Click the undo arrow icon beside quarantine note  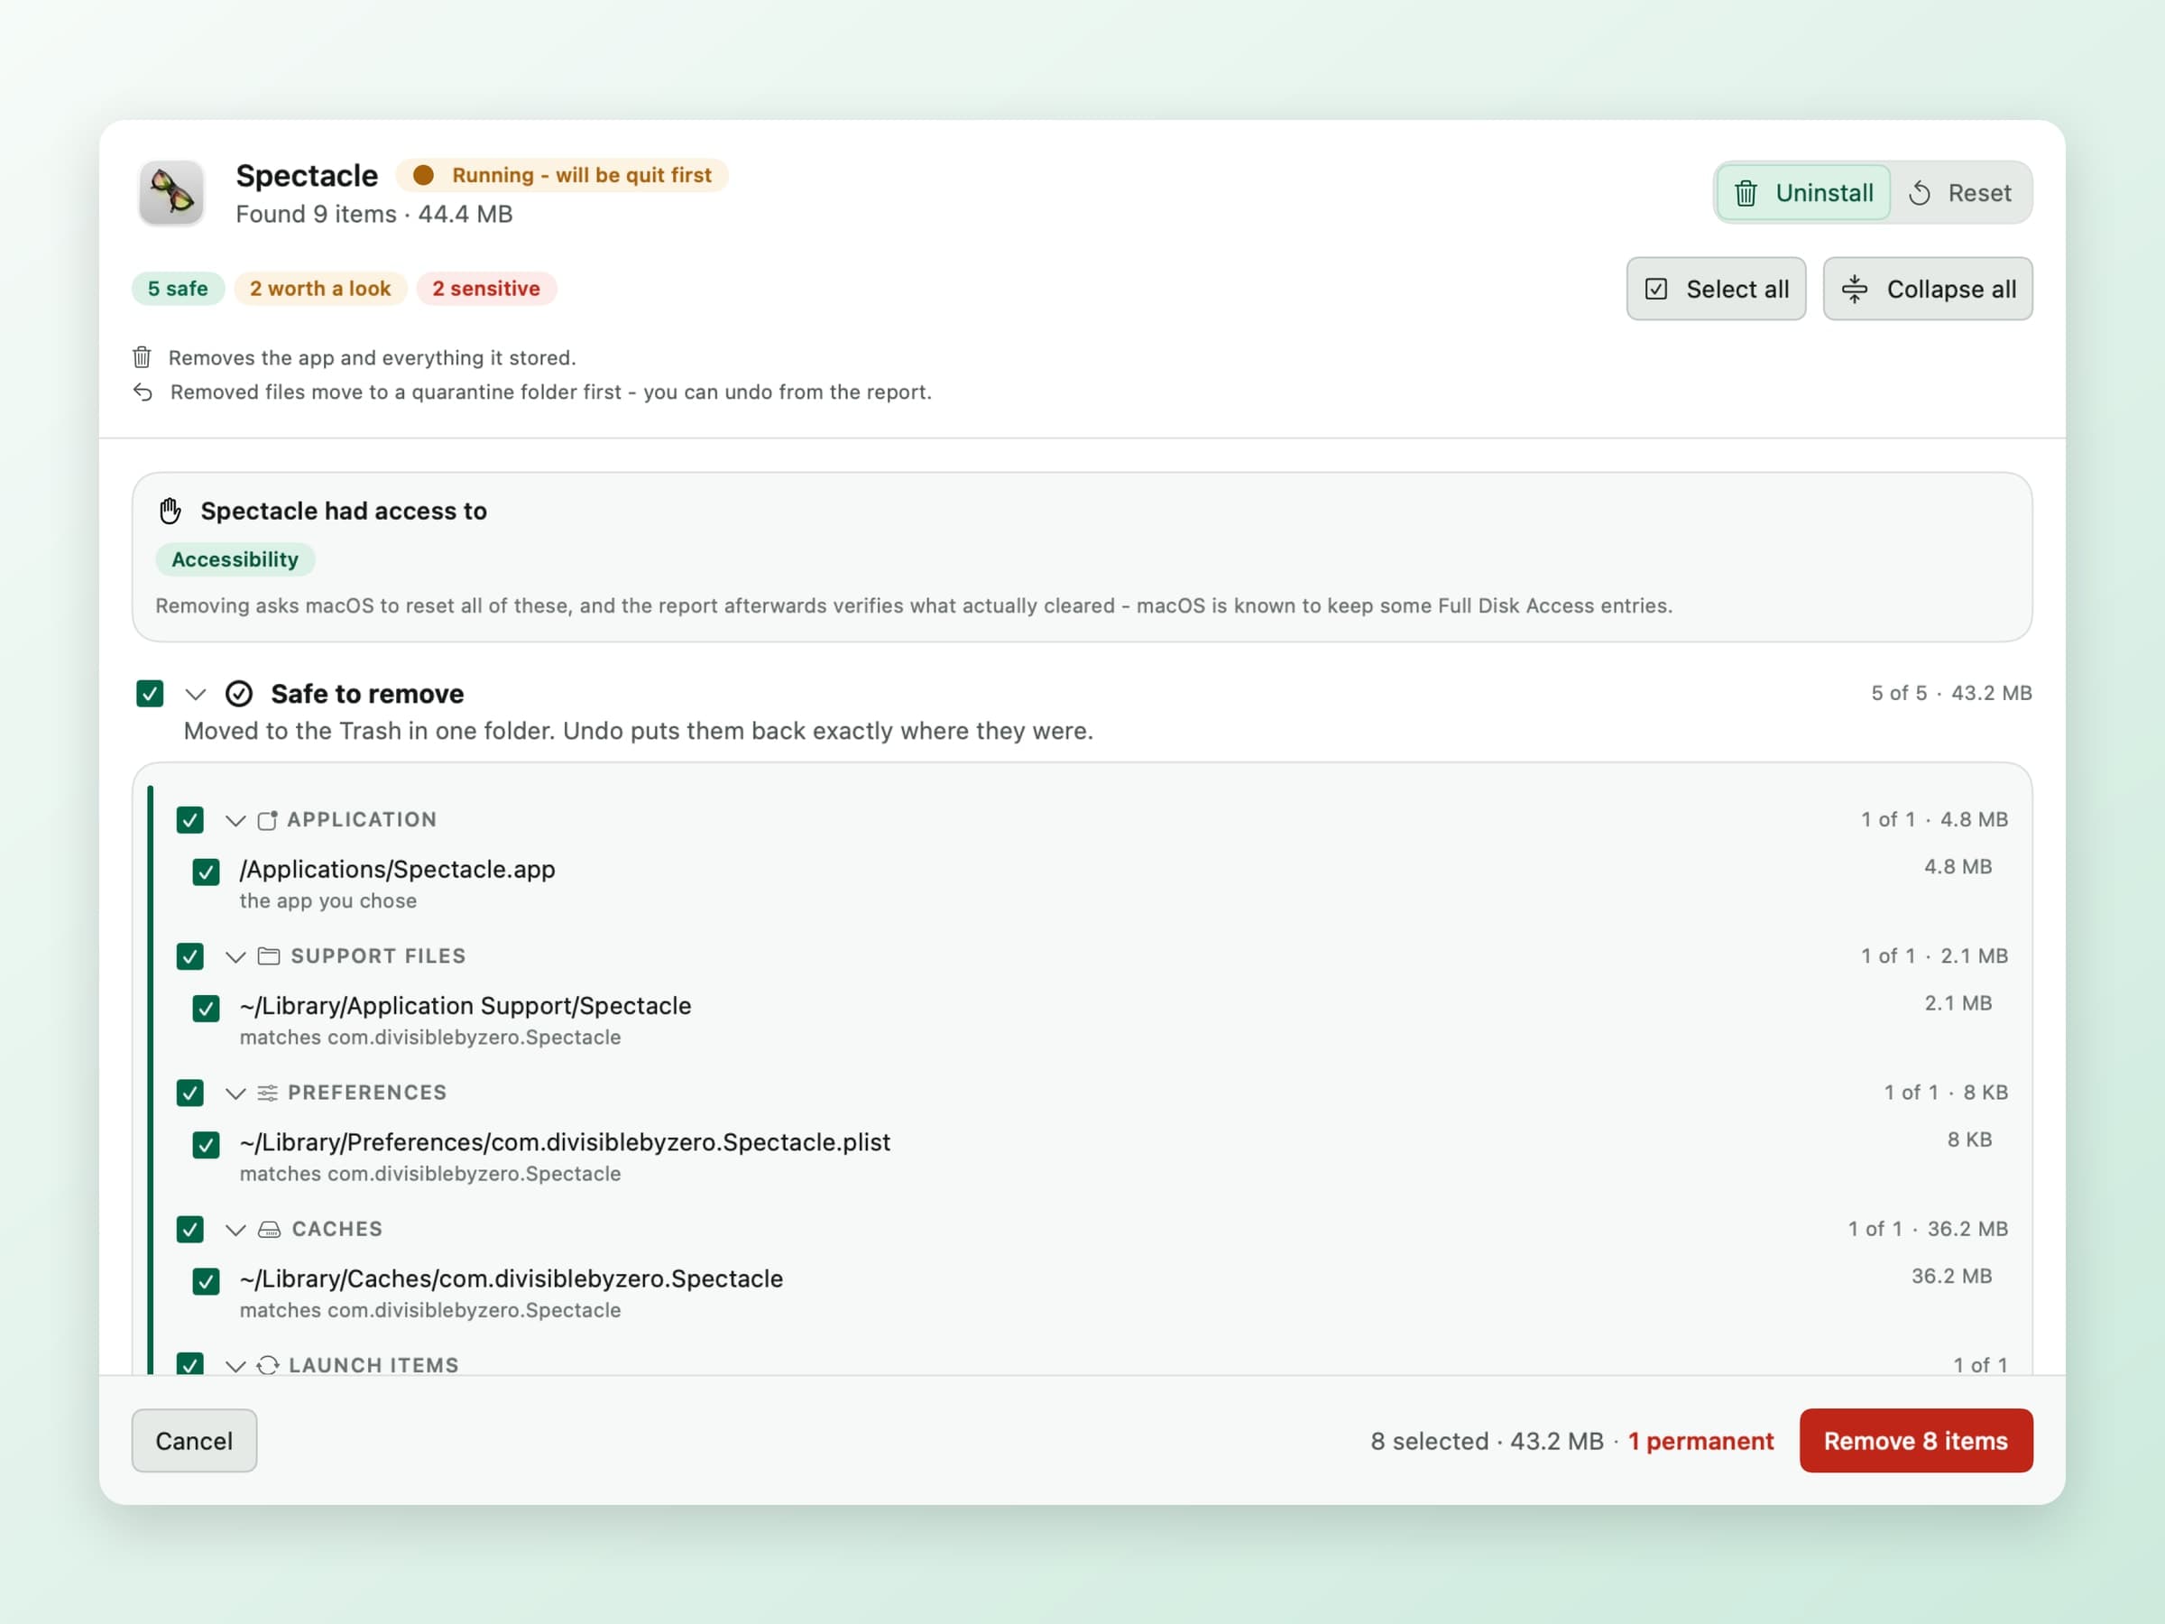pos(143,392)
